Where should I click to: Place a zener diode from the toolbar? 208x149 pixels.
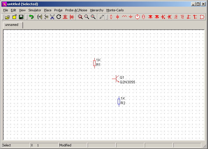(157, 17)
